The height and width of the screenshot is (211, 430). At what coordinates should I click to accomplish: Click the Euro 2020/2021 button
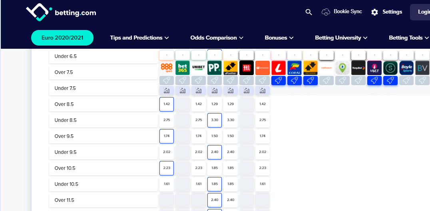[x=62, y=38]
